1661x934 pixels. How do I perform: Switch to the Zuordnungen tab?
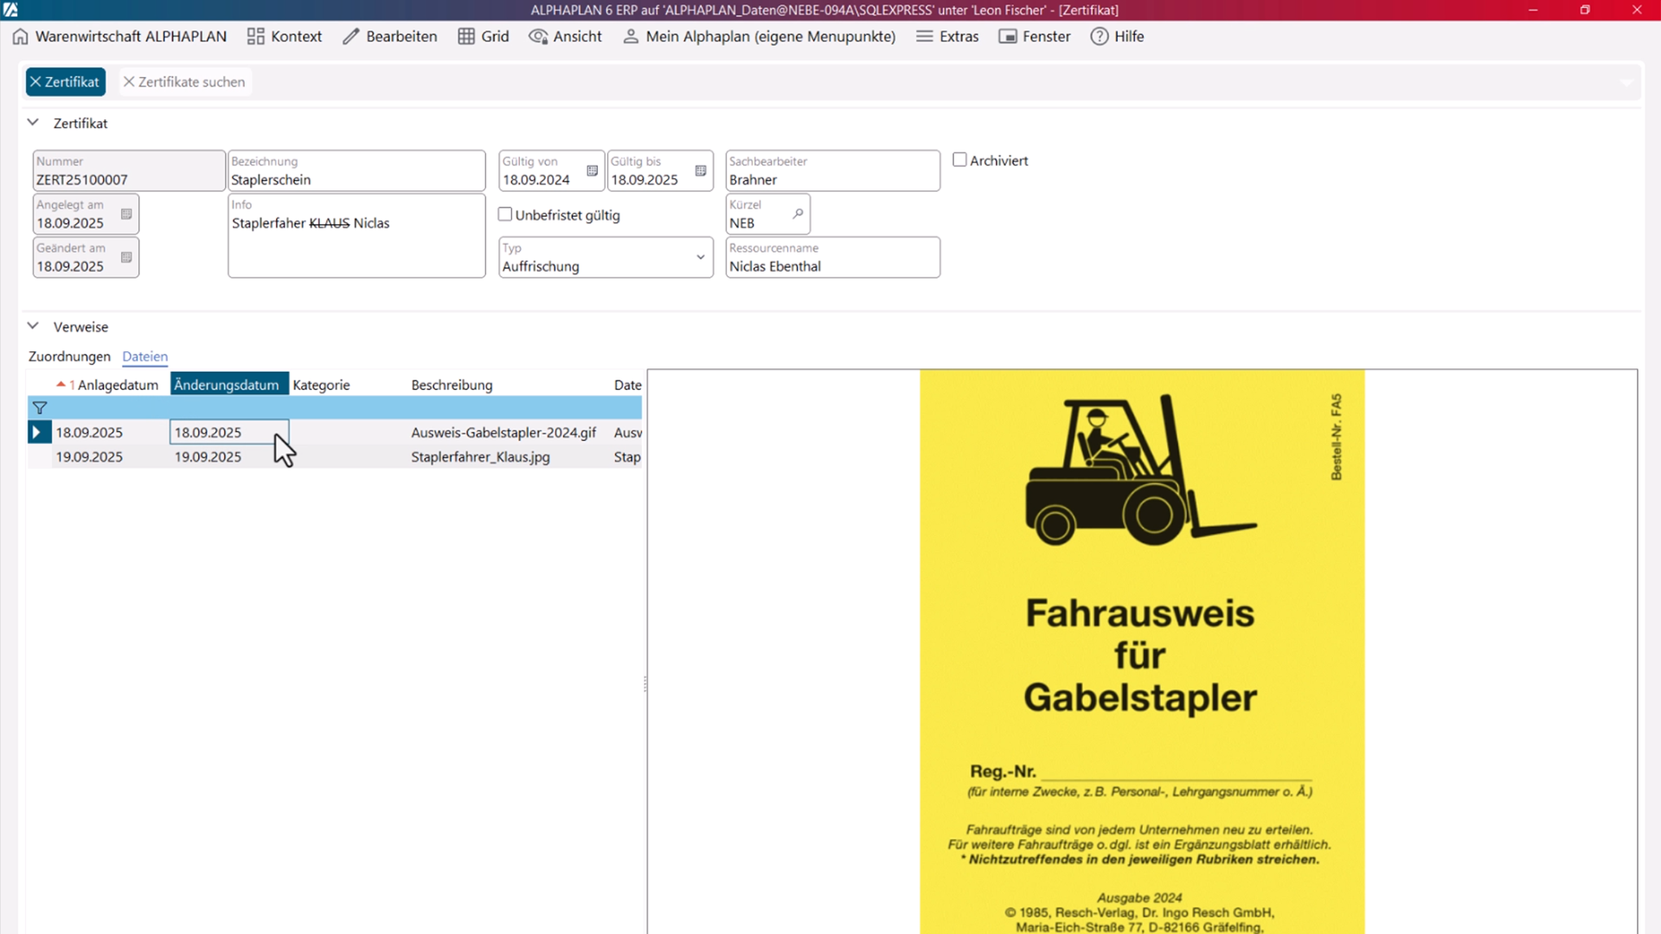(x=69, y=356)
